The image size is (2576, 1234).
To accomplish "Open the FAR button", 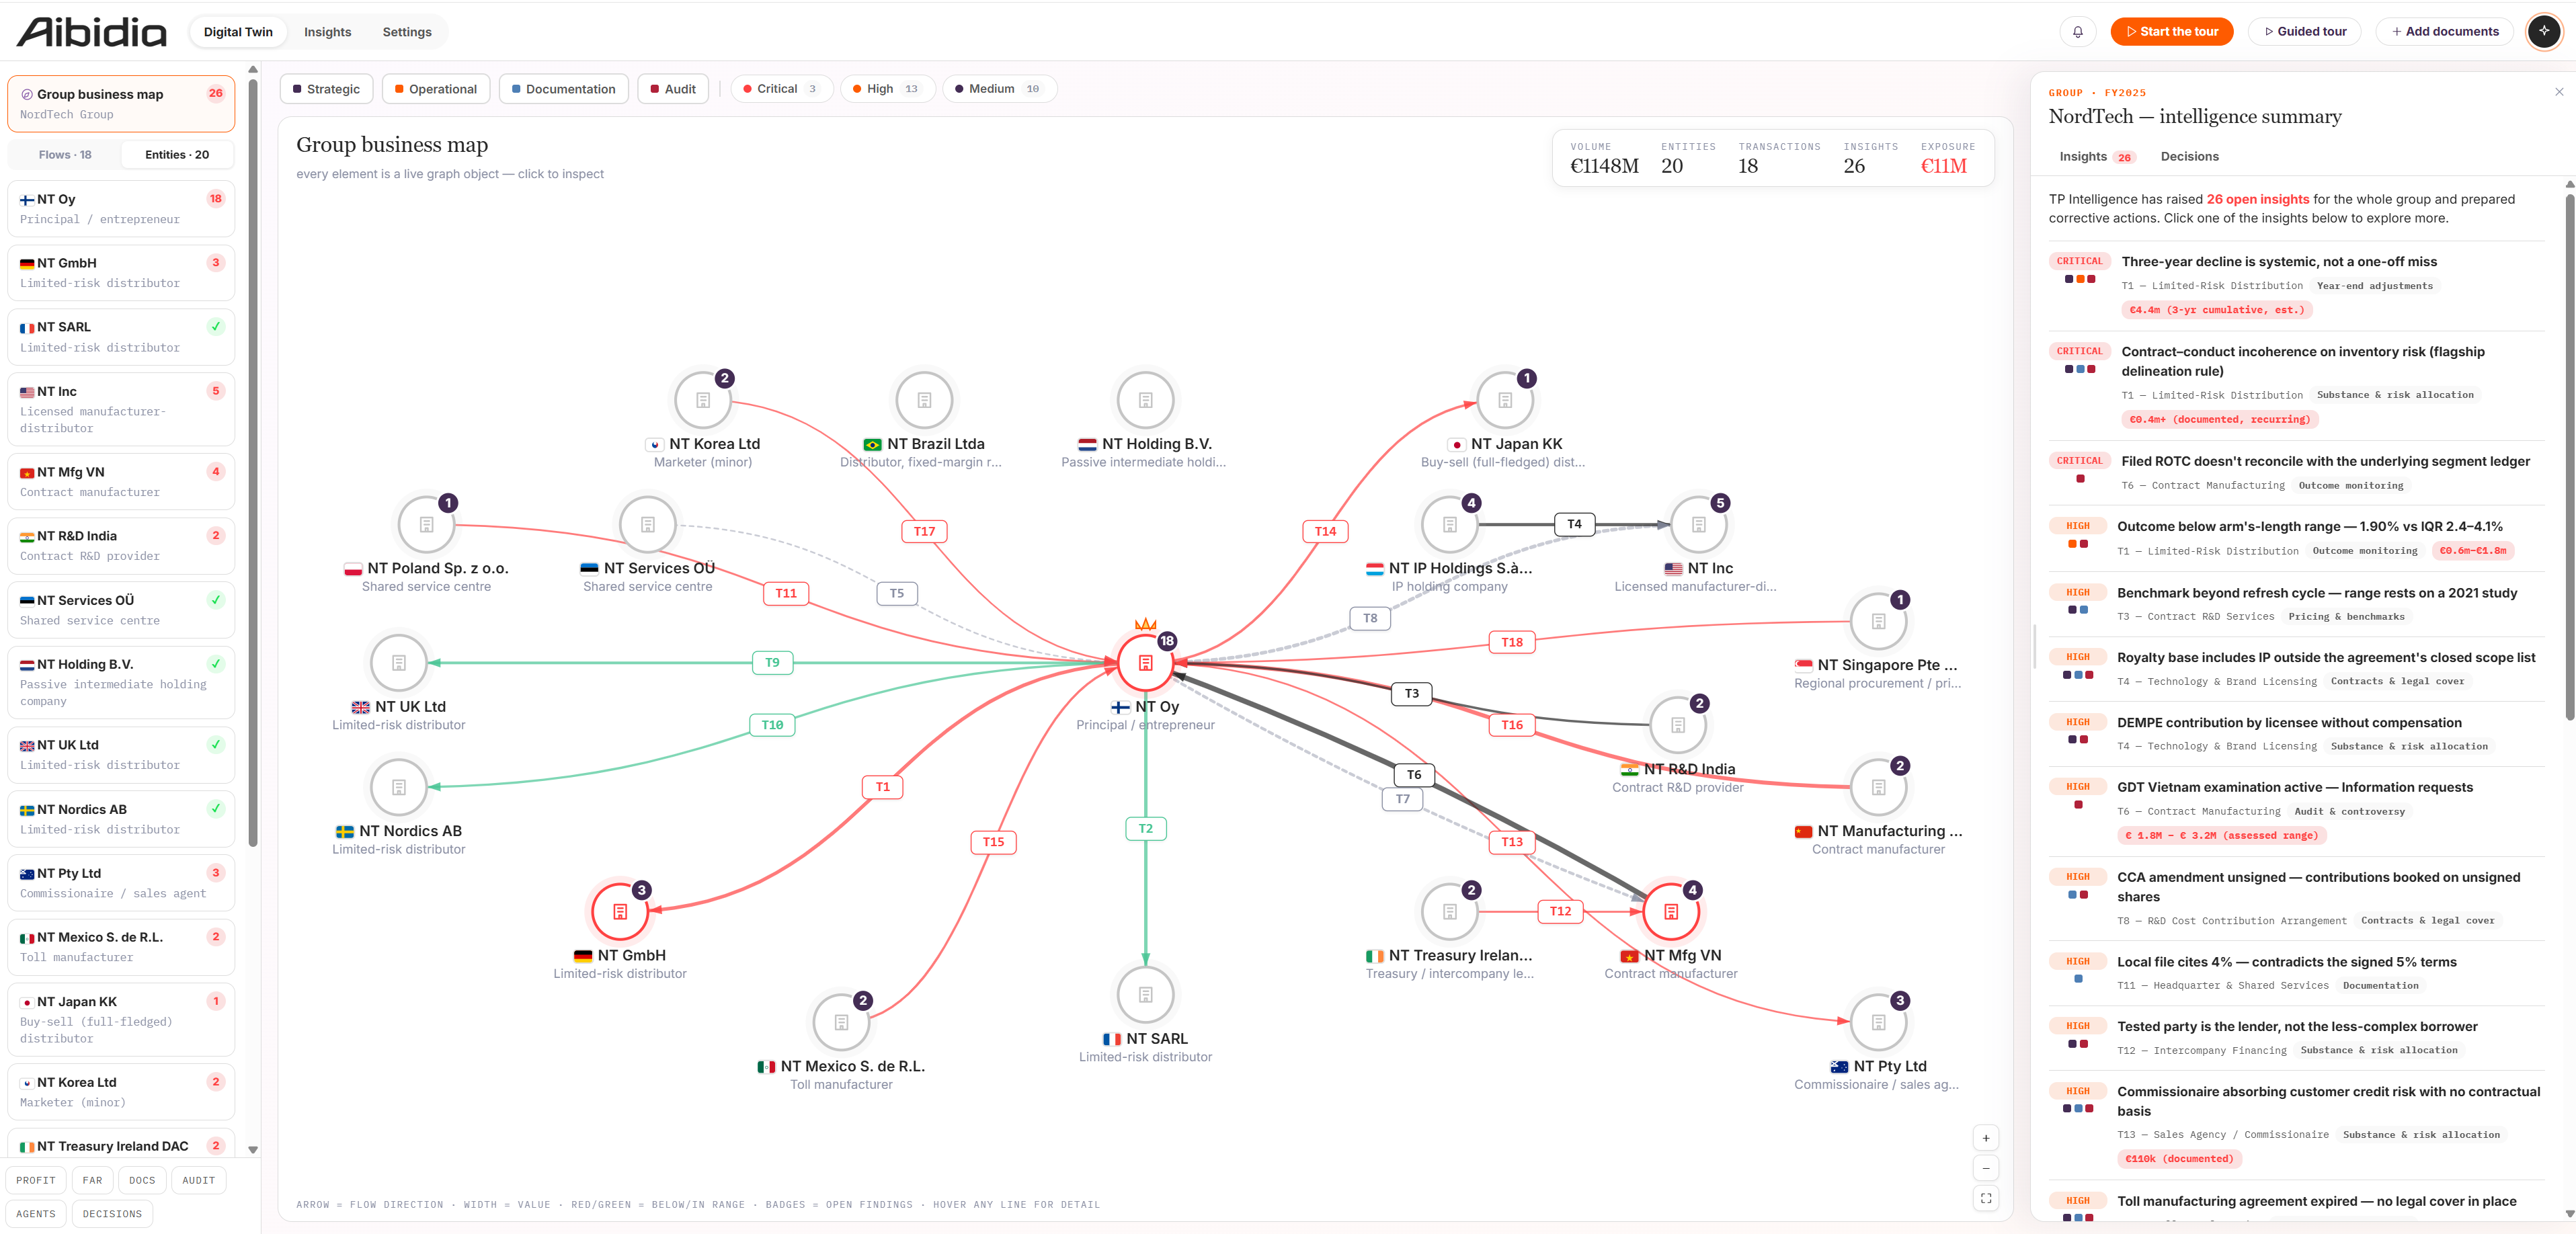I will coord(92,1180).
